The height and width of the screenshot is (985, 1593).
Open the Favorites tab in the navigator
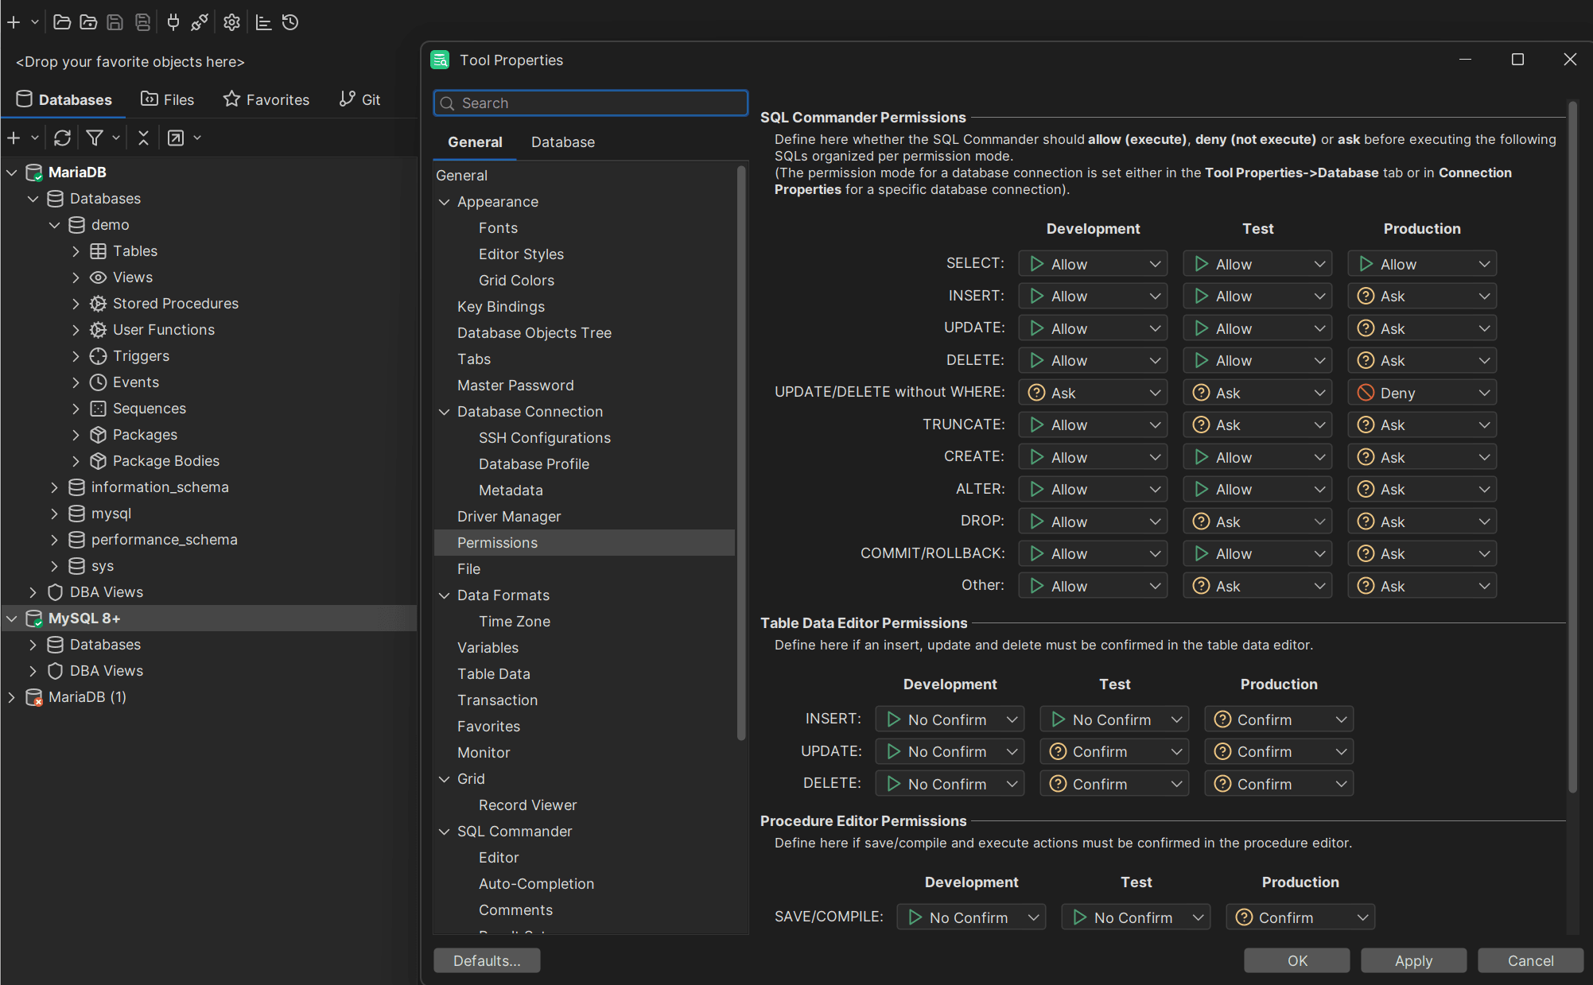point(266,99)
